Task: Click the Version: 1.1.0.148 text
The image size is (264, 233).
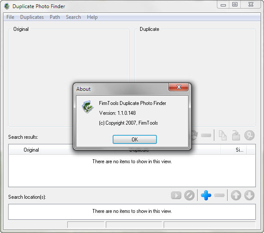Action: click(x=117, y=113)
